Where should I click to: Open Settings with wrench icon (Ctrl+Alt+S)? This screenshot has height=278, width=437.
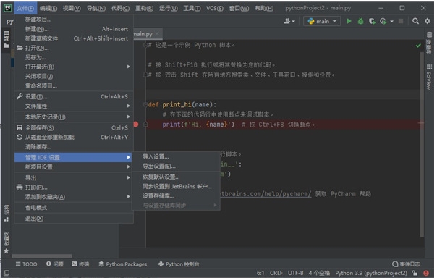click(74, 96)
